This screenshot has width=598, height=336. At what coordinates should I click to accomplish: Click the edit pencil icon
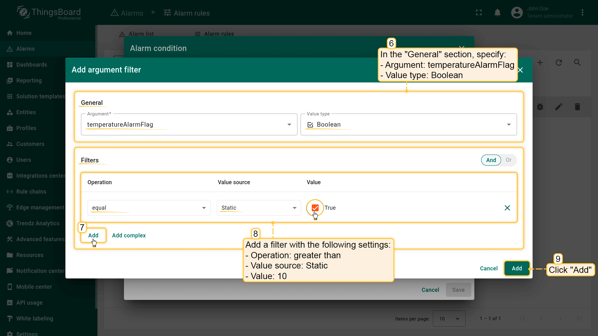point(558,107)
